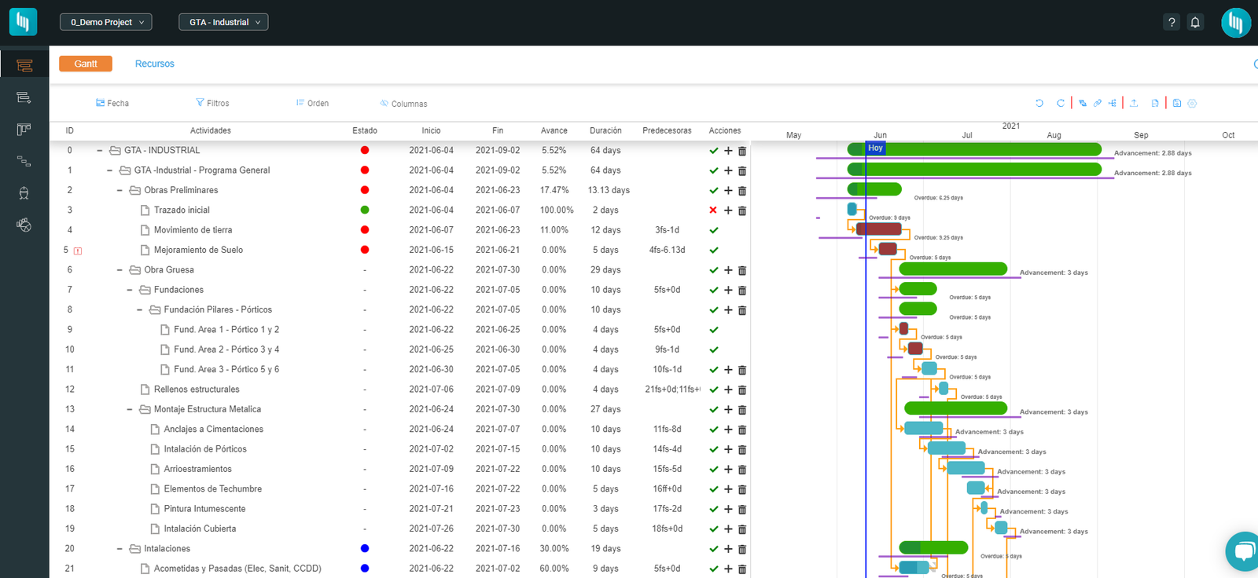Click the undo arrow icon in the toolbar
Image resolution: width=1258 pixels, height=578 pixels.
(1039, 103)
